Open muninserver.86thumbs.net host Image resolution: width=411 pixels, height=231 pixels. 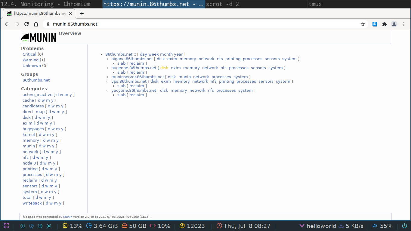(x=138, y=77)
